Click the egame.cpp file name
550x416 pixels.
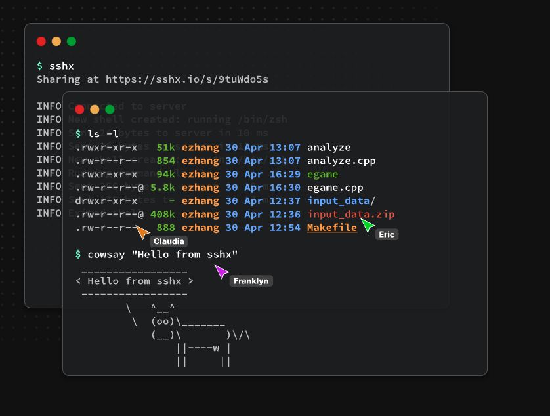pos(335,188)
